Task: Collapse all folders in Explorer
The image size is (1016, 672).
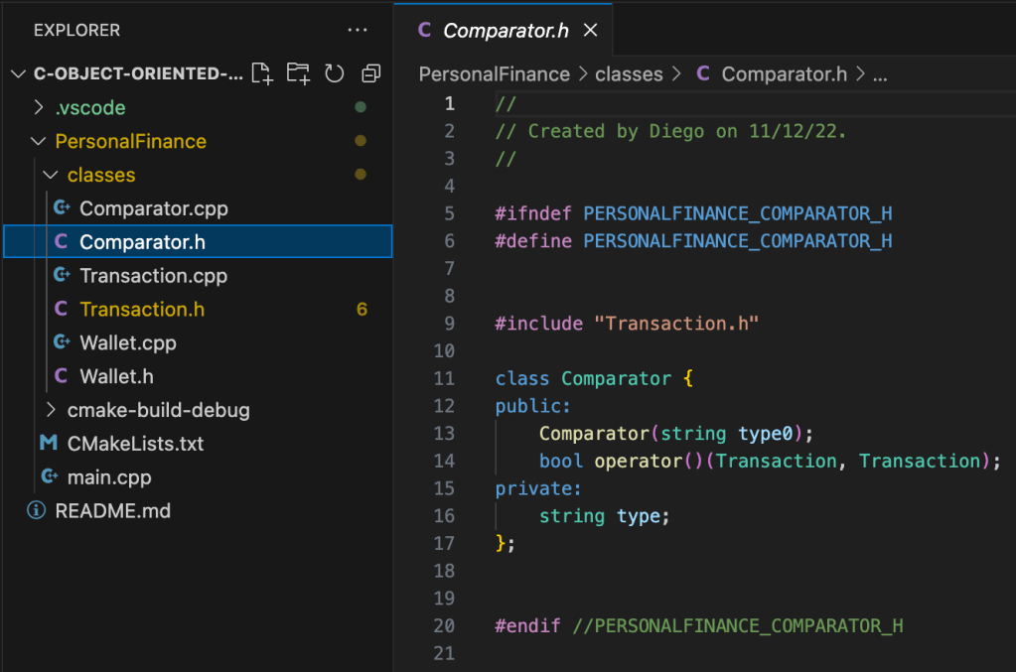Action: 371,73
